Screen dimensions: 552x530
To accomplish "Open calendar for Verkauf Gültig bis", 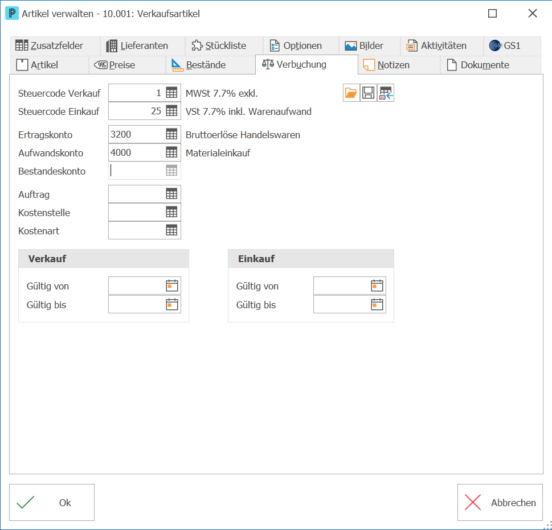I will pyautogui.click(x=172, y=304).
